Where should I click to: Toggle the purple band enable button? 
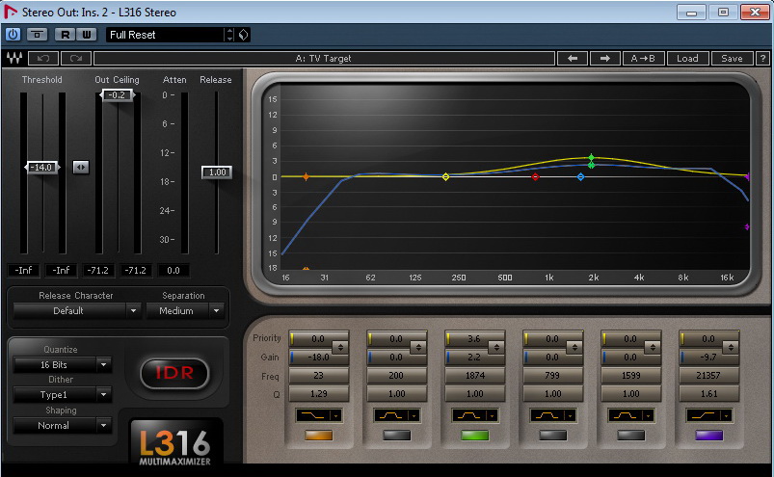[x=708, y=435]
